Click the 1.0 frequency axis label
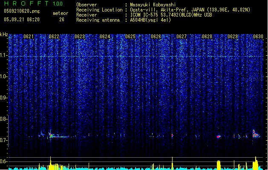Viewport: 268px width, 170px height. (3, 76)
